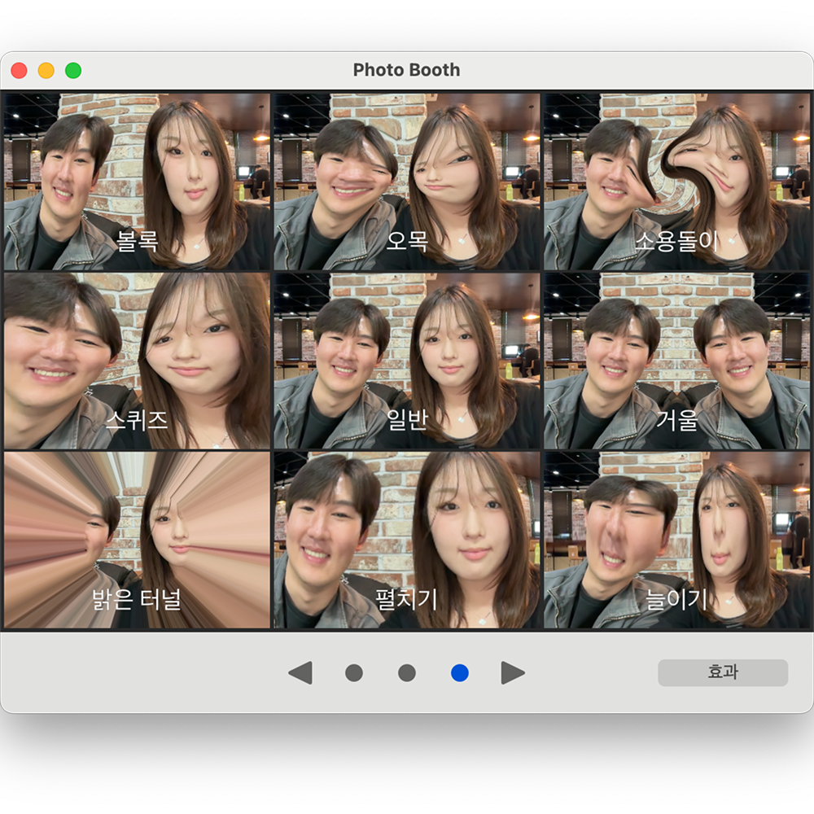Image resolution: width=814 pixels, height=814 pixels.
Task: Choose the 오목 (dent) effect preview
Action: (407, 181)
